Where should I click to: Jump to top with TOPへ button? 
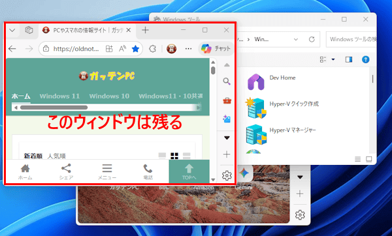click(189, 171)
